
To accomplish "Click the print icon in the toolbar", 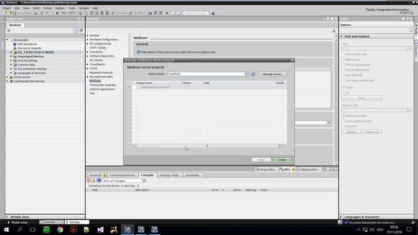I will point(35,13).
